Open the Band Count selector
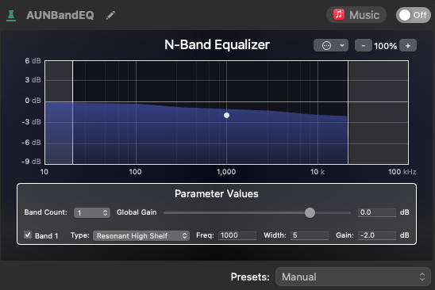 pyautogui.click(x=92, y=212)
